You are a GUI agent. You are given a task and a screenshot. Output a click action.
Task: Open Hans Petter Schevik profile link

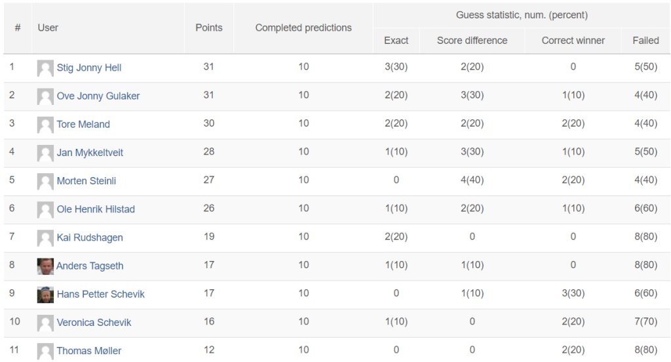(100, 294)
